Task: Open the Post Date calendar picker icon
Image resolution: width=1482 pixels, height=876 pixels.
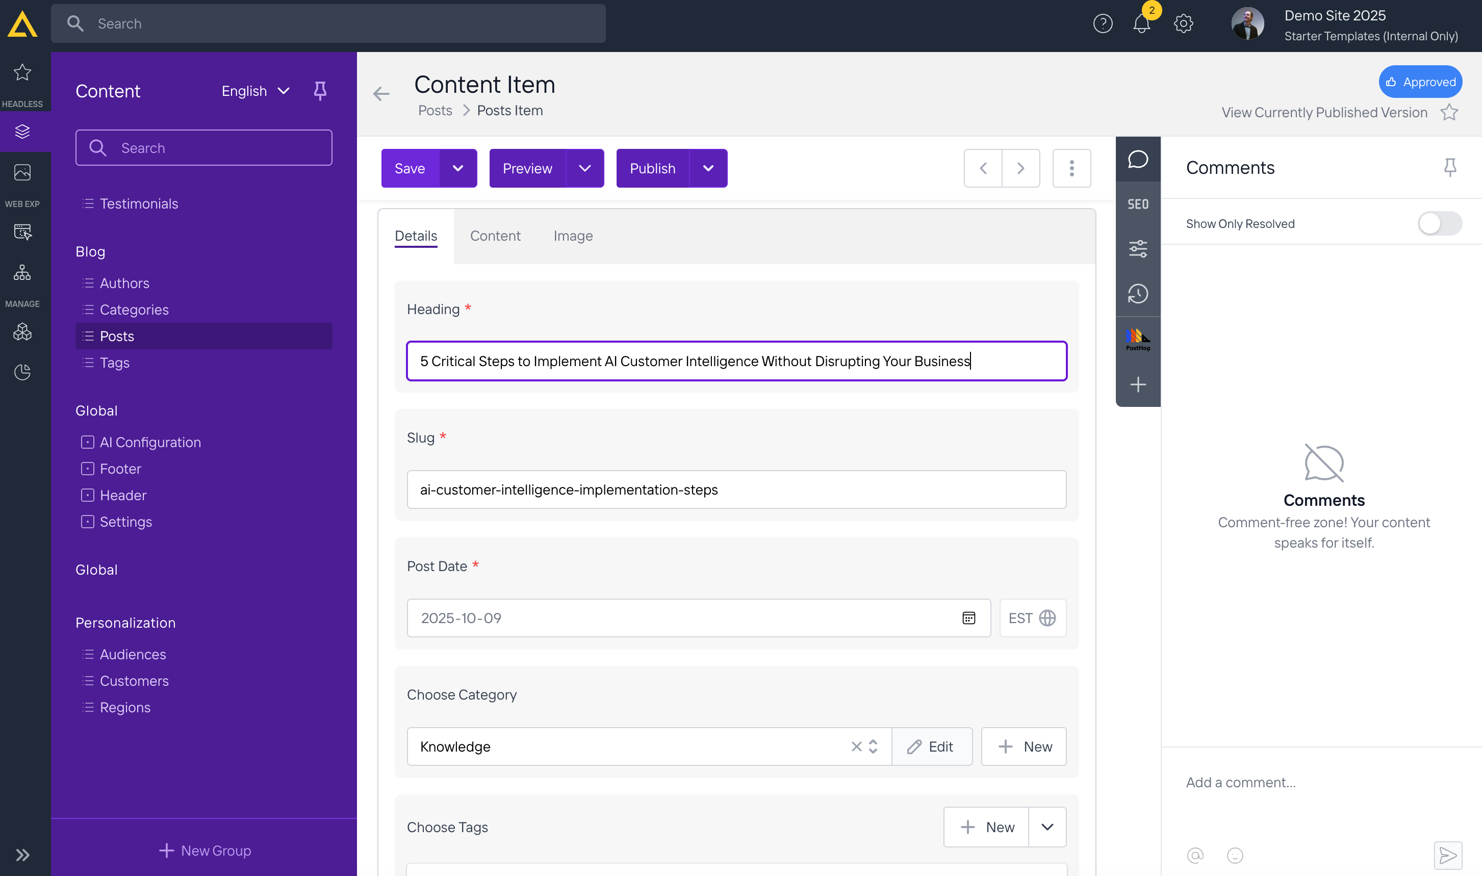Action: click(x=968, y=618)
